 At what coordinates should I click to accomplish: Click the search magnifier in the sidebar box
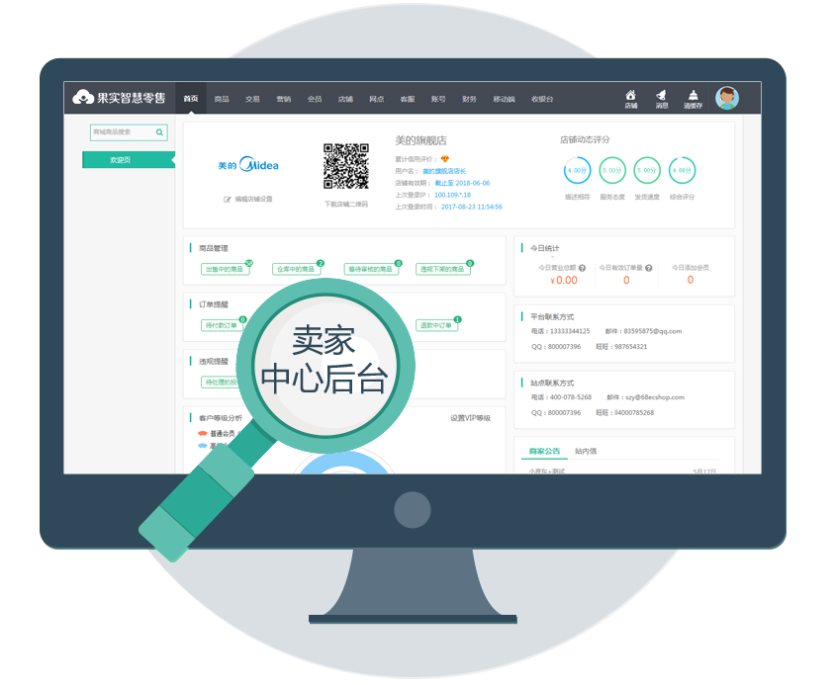pos(159,131)
